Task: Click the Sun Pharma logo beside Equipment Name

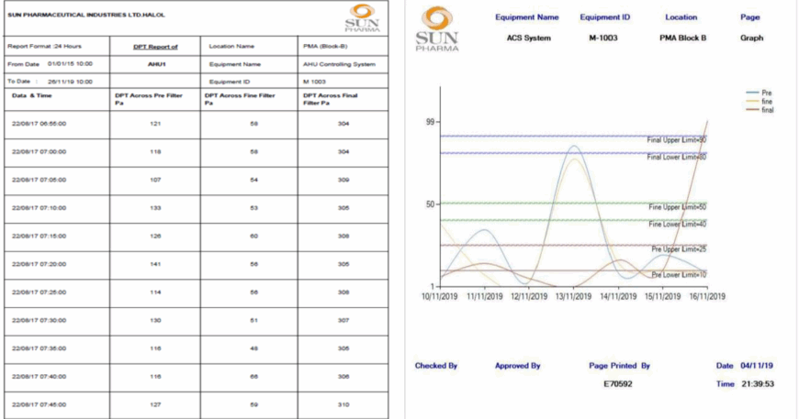Action: point(434,29)
